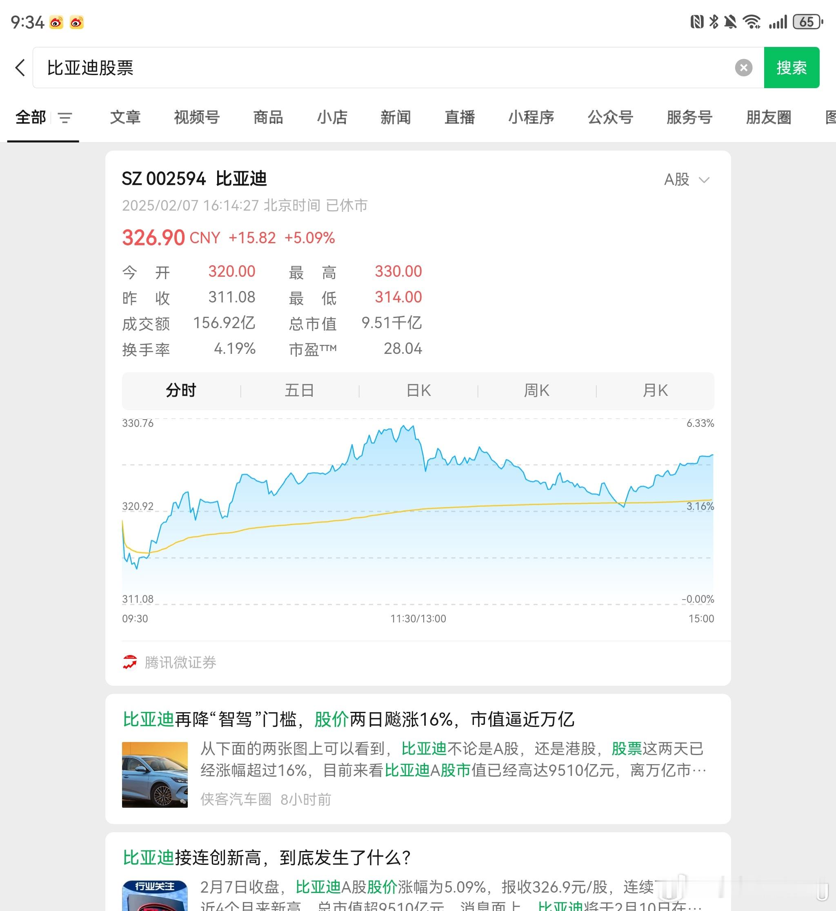Tap the 326.90 current price
The height and width of the screenshot is (911, 836).
(x=154, y=238)
